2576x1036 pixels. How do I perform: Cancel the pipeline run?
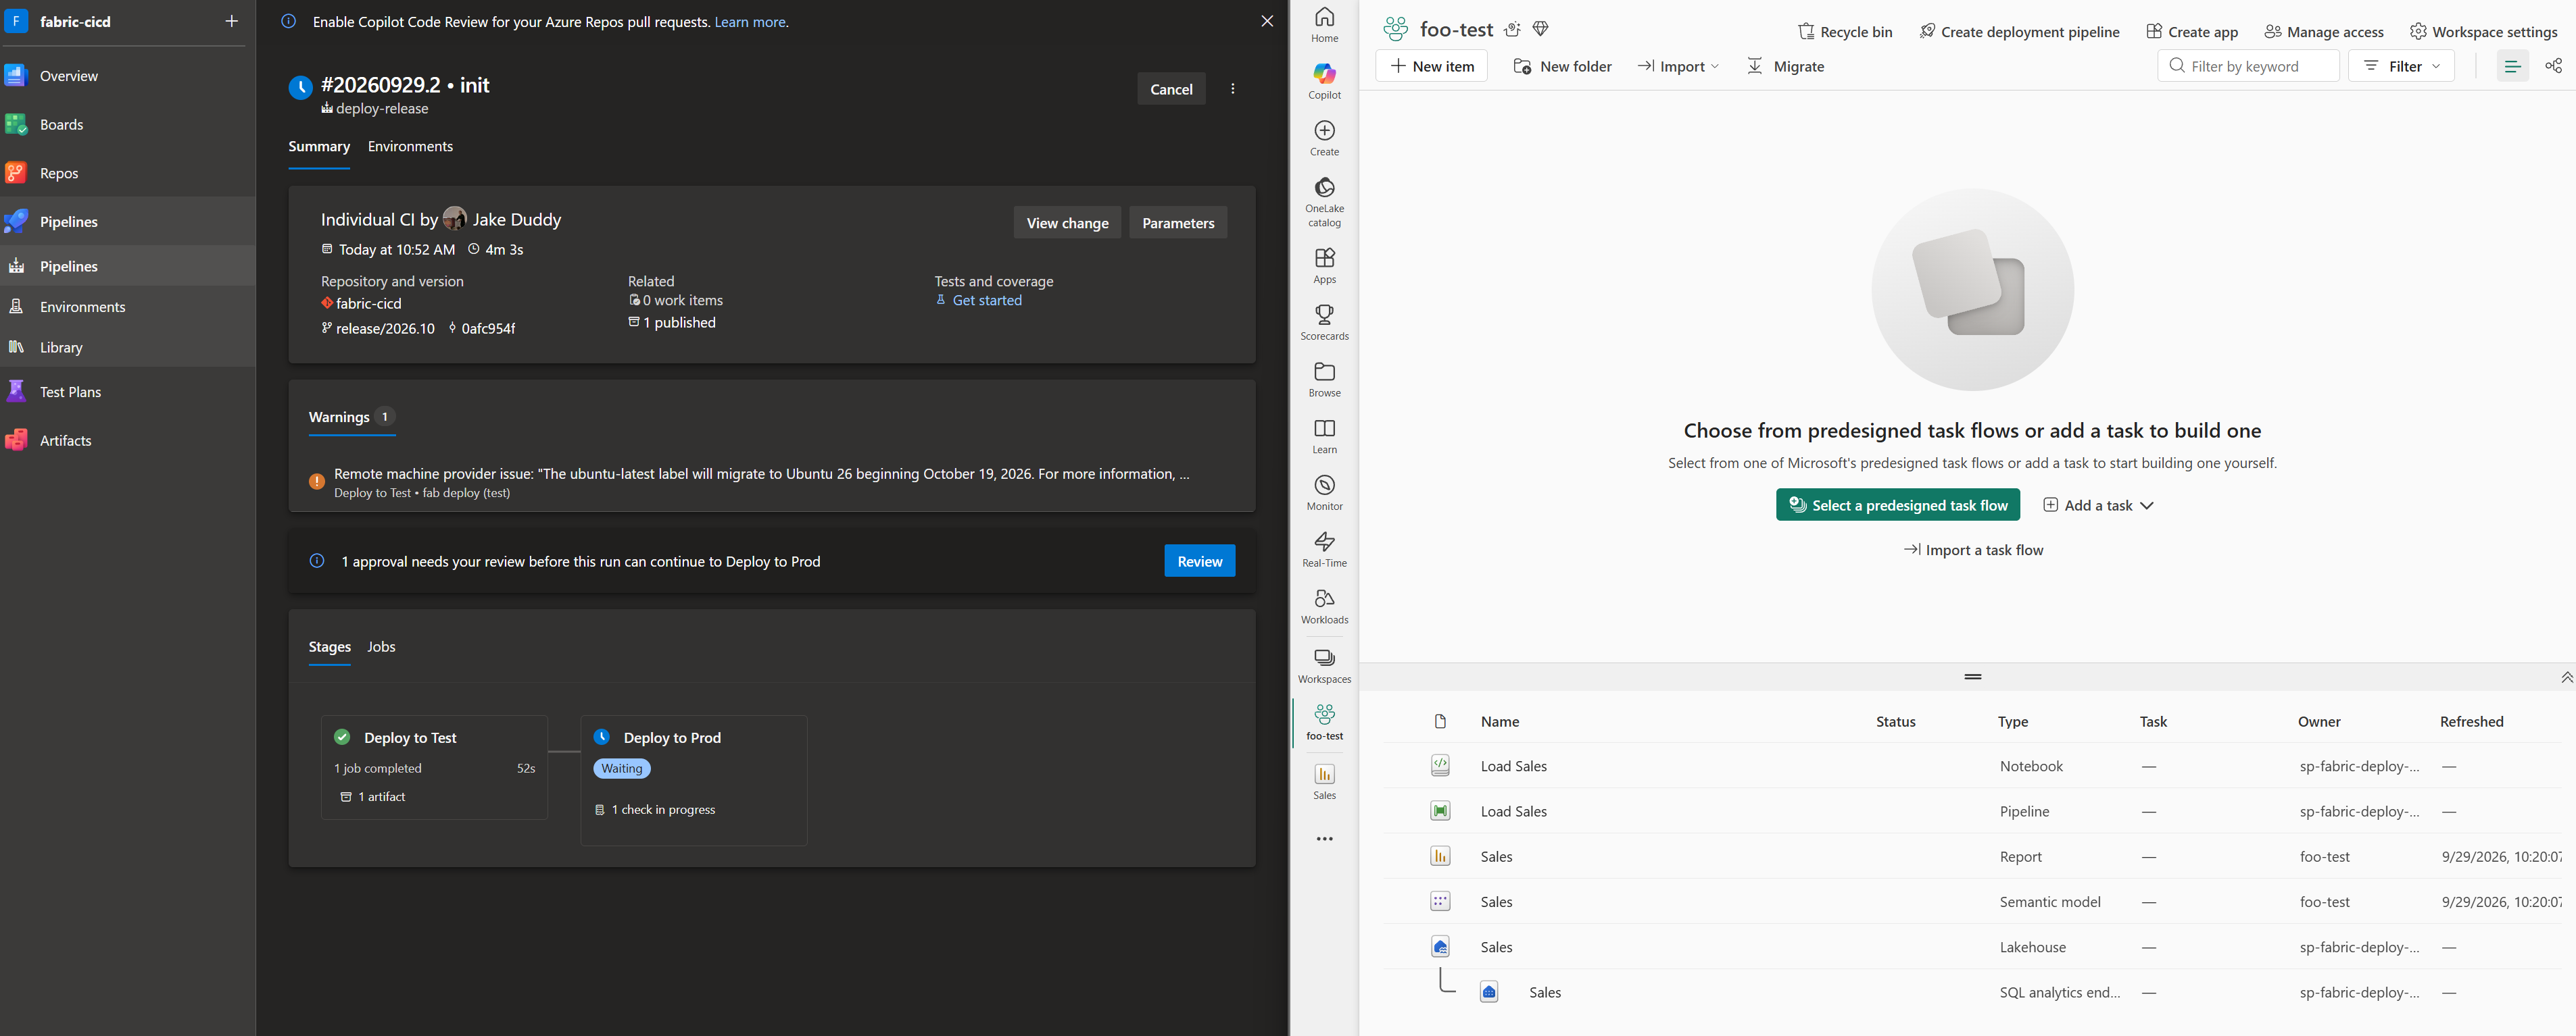tap(1171, 89)
